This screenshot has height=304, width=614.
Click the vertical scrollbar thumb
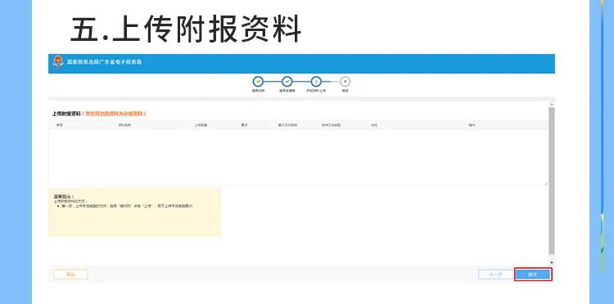[552, 181]
